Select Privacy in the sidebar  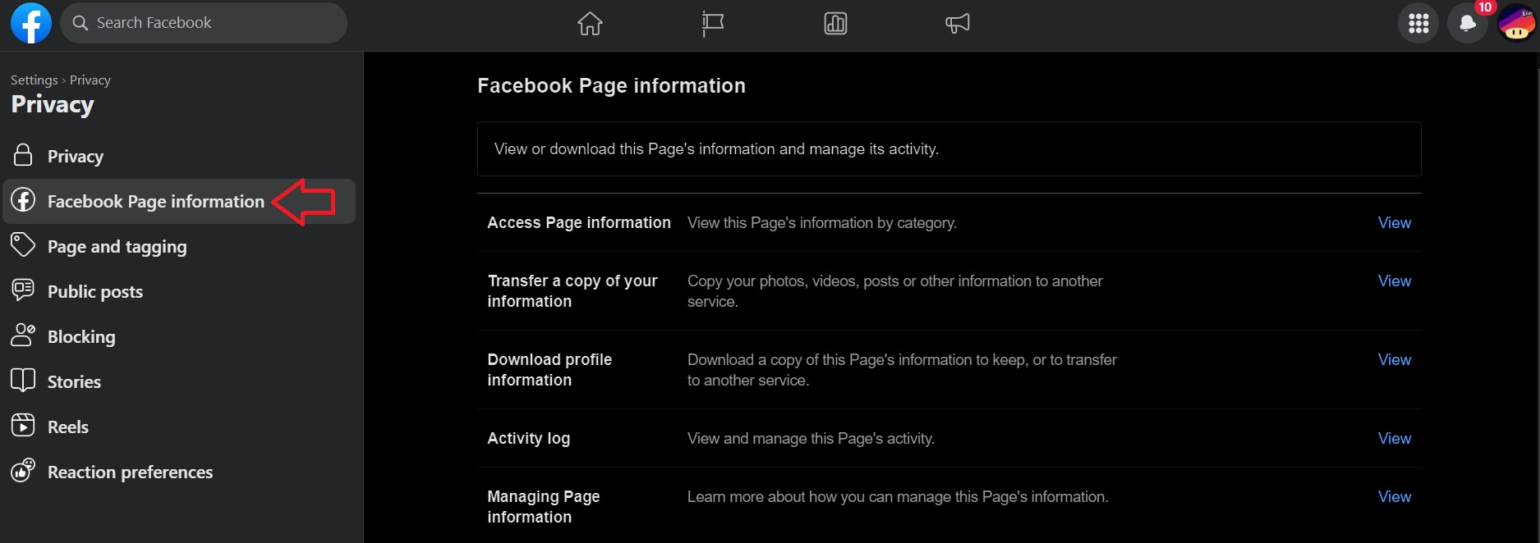179,156
